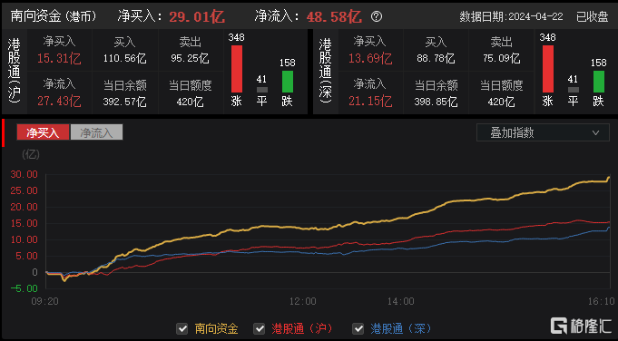Click daily balance value 392.57亿
This screenshot has height=341, width=618.
[x=124, y=102]
